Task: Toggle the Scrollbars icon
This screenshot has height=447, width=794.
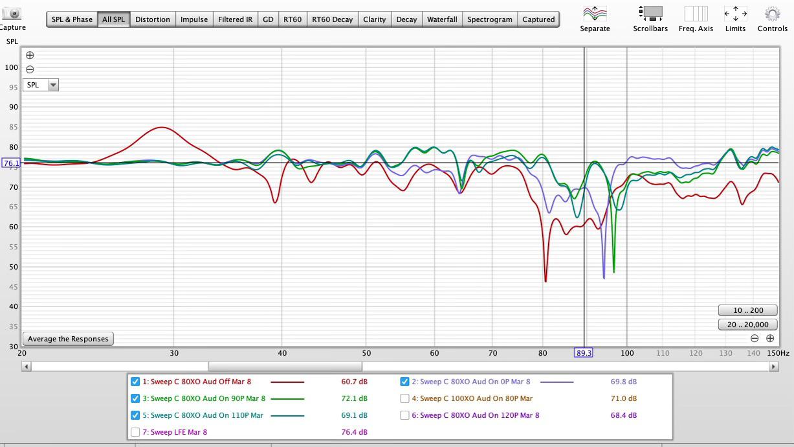Action: click(x=650, y=13)
